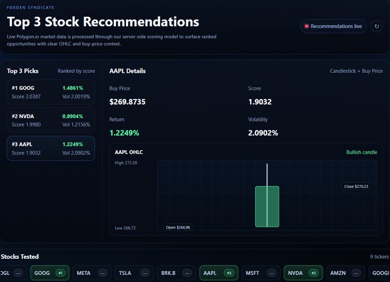390x282 pixels.
Task: Select the #2 NVDA pick card
Action: (51, 120)
